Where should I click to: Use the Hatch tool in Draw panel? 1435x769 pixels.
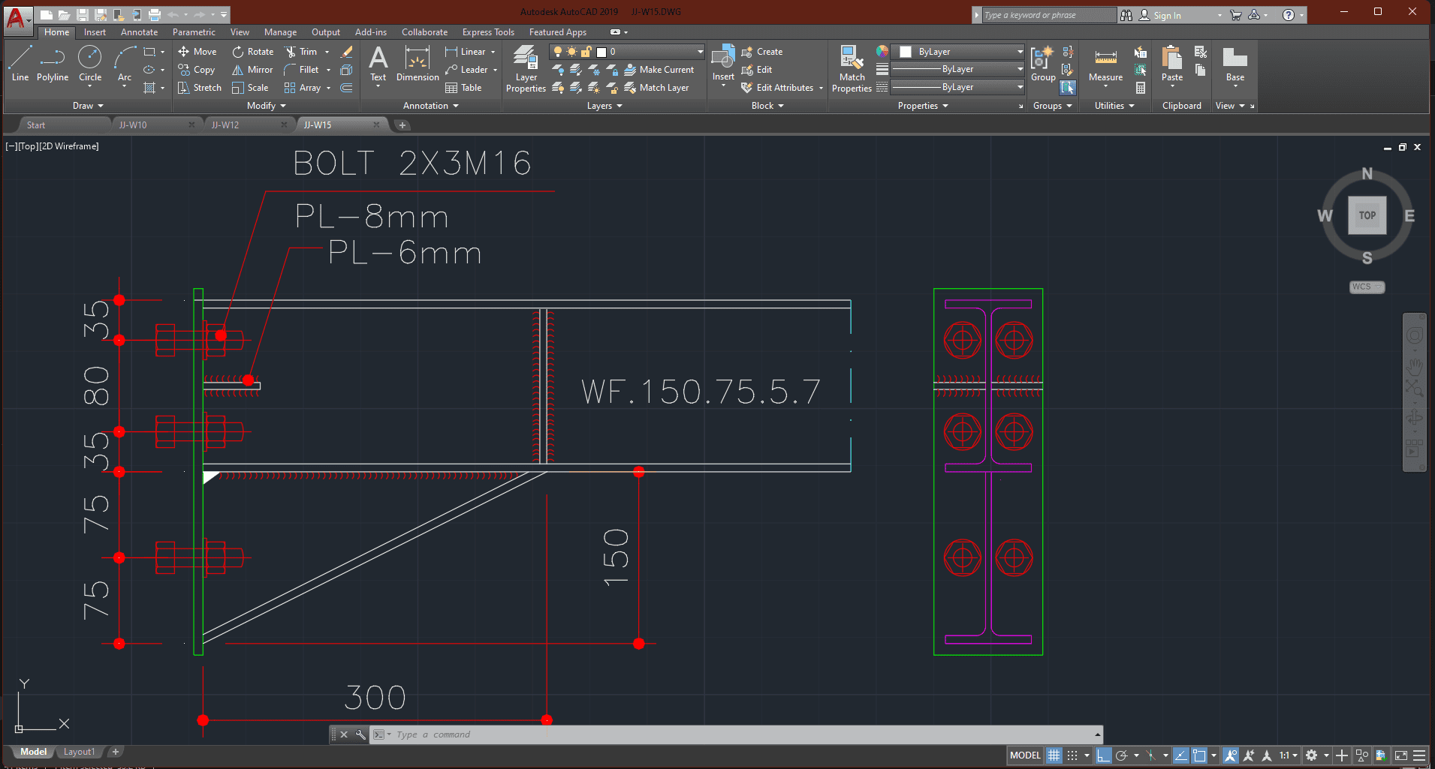149,88
